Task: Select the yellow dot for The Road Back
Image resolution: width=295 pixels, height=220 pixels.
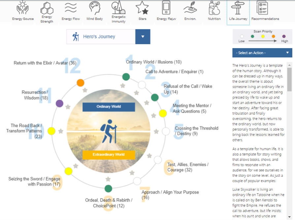Action: 51,131
